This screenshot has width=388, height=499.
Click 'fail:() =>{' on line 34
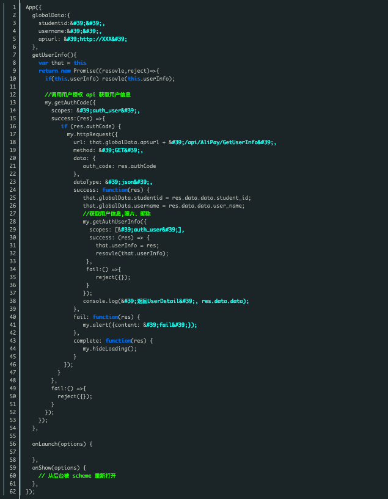[x=103, y=269]
